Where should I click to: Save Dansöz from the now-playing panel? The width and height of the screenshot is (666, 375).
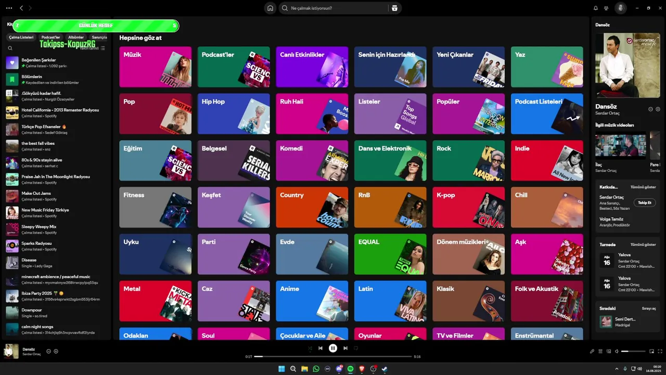(658, 109)
